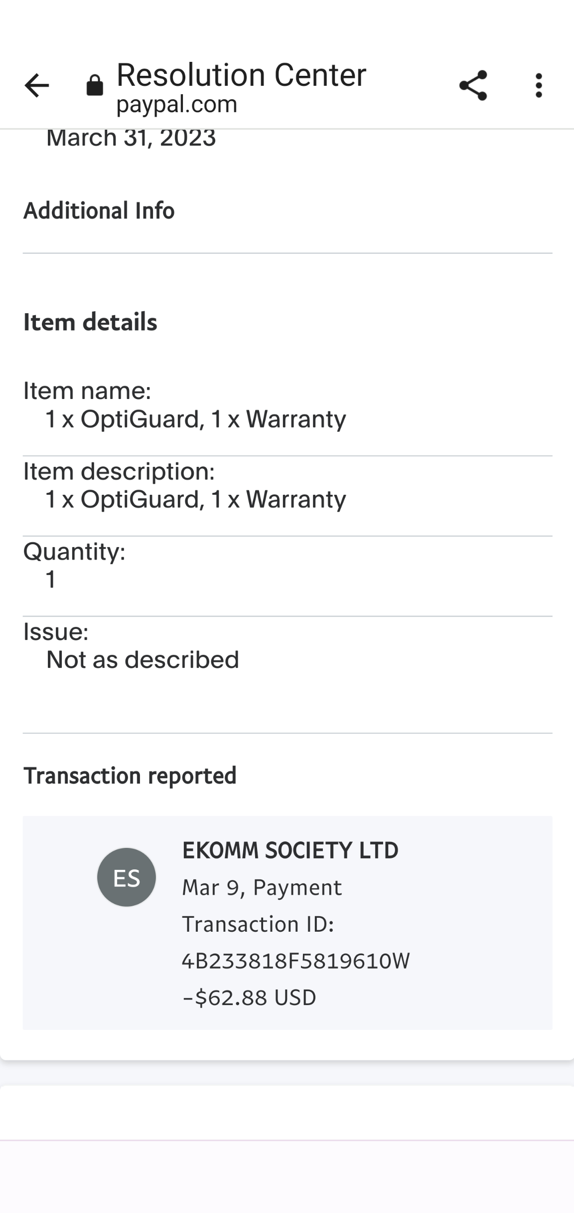Click the Item details heading
The image size is (574, 1213).
(90, 322)
